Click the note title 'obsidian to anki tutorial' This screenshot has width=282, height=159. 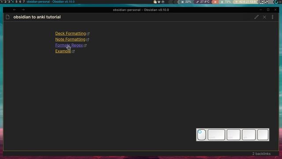click(x=37, y=17)
